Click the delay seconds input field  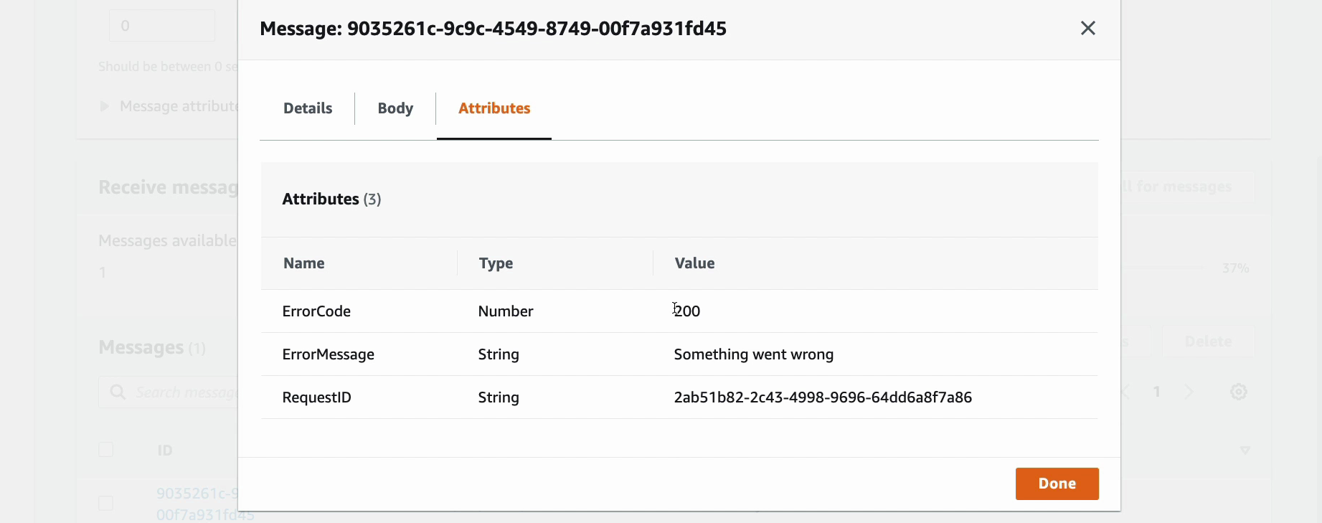[162, 26]
